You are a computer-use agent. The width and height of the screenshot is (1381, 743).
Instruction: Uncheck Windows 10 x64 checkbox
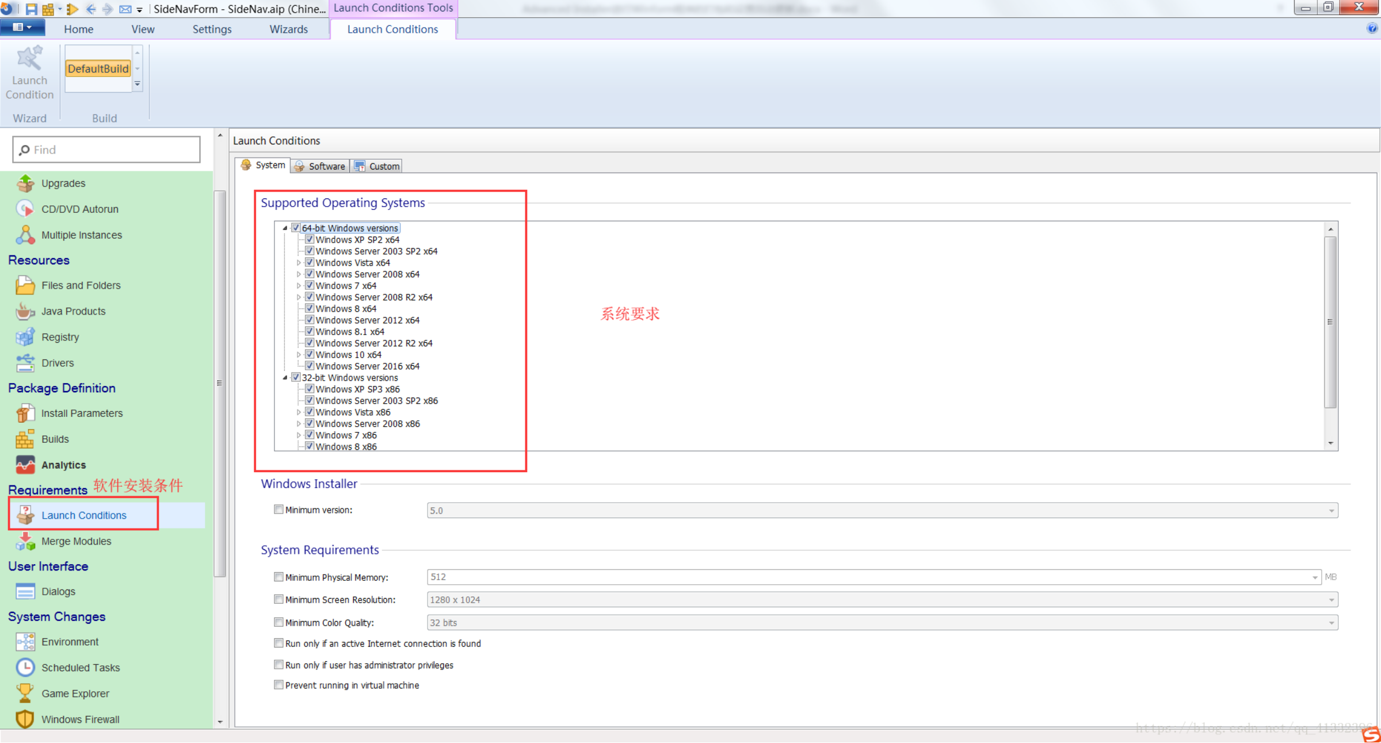(x=310, y=354)
